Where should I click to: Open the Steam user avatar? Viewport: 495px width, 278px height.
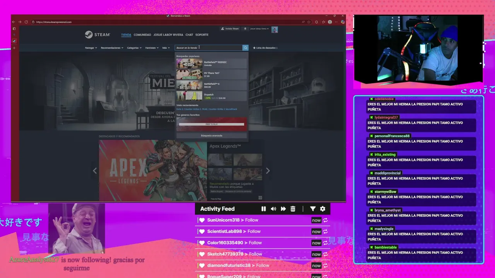point(275,30)
